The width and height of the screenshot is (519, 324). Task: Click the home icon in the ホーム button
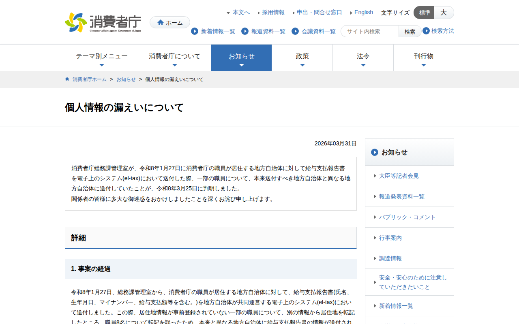click(x=161, y=22)
